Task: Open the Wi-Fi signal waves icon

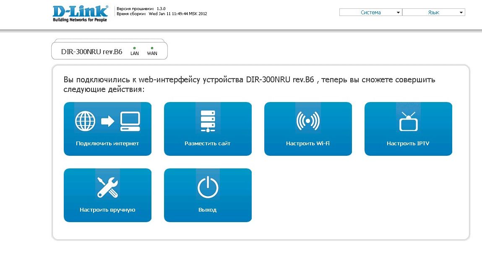Action: tap(308, 121)
